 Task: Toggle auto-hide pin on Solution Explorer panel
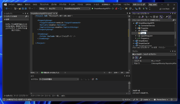coord(173,14)
